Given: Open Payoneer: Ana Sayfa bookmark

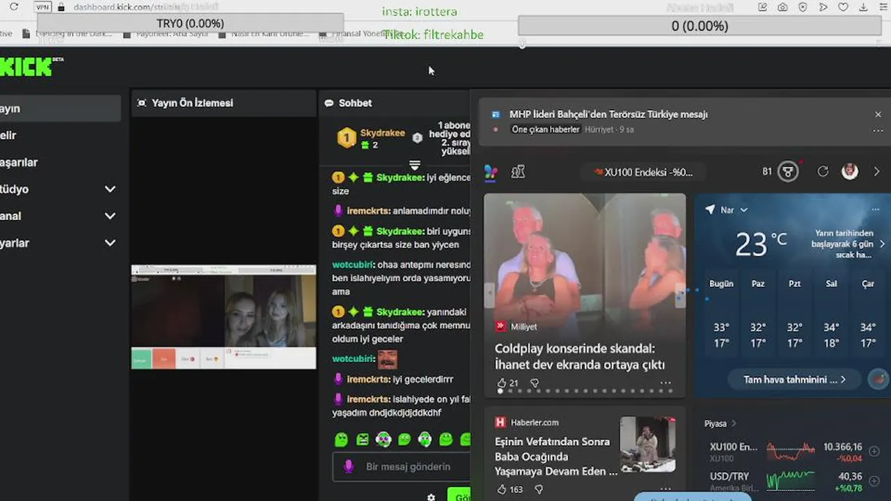Looking at the screenshot, I should 166,33.
